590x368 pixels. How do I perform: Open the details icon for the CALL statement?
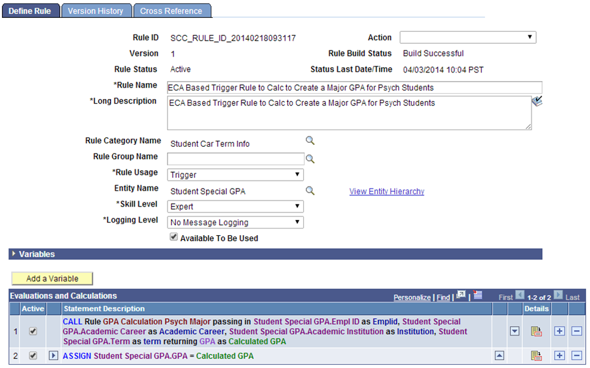pos(536,331)
